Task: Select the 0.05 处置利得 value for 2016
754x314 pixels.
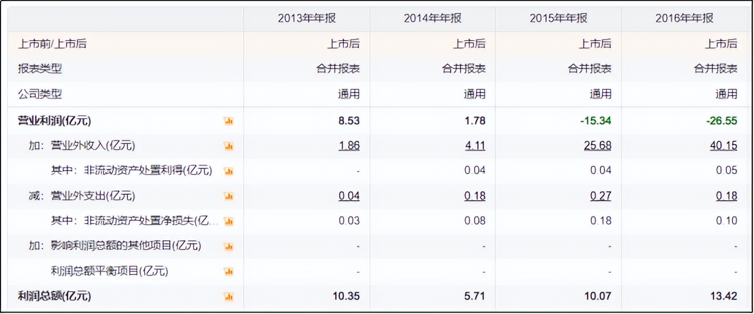Action: click(726, 171)
